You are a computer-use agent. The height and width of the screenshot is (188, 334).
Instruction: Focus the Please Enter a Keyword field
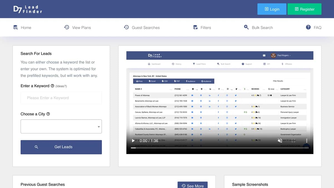(61, 98)
